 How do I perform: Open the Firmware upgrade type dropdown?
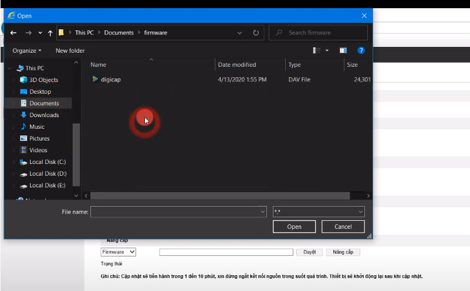point(118,252)
